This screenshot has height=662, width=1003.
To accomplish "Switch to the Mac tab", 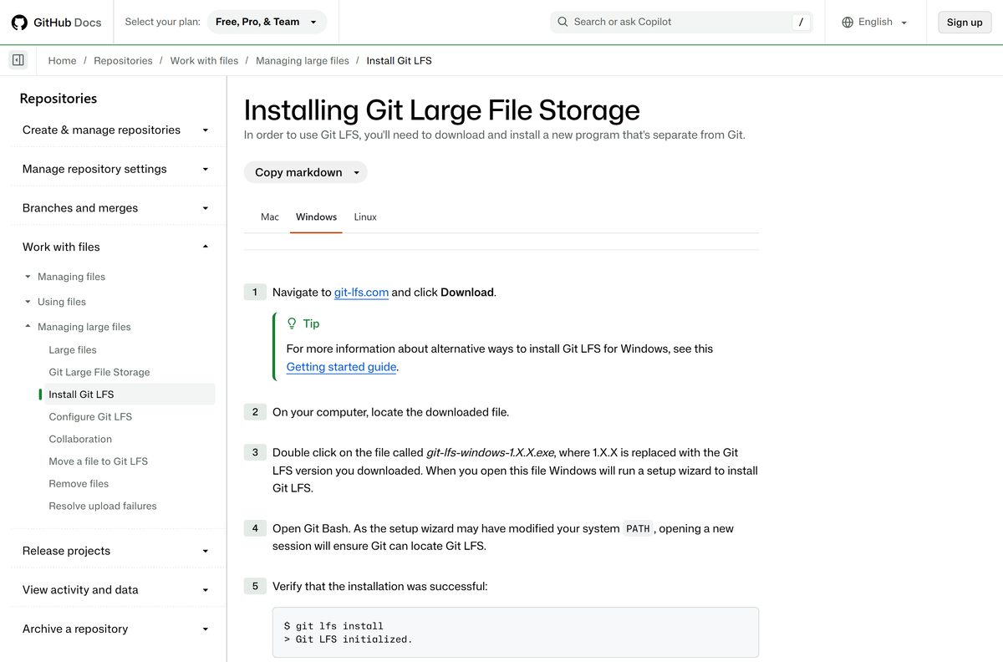I will click(x=270, y=216).
